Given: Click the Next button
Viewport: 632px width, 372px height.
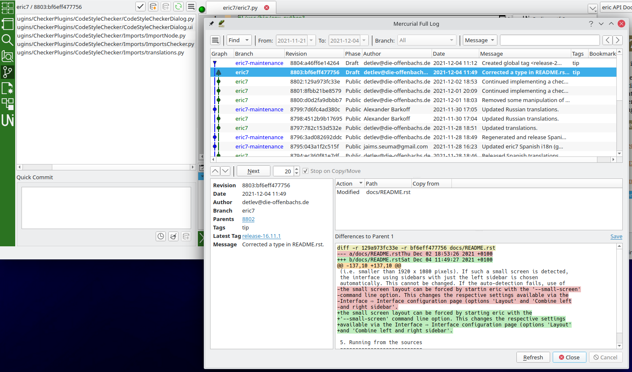Looking at the screenshot, I should pyautogui.click(x=253, y=171).
